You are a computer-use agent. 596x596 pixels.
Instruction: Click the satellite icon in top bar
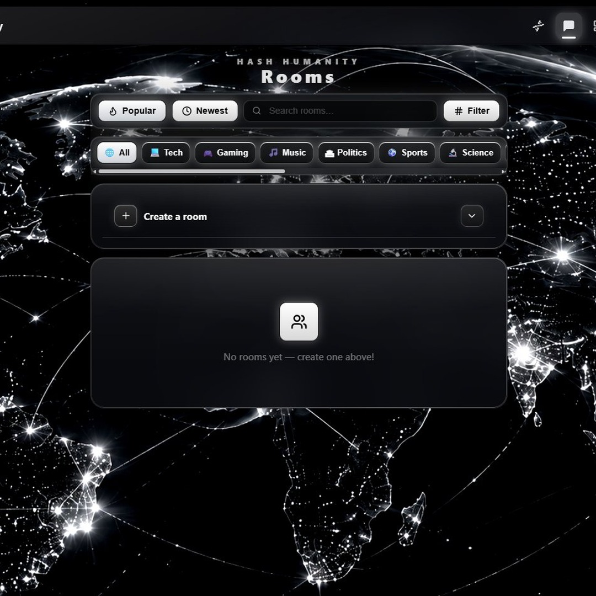[538, 26]
